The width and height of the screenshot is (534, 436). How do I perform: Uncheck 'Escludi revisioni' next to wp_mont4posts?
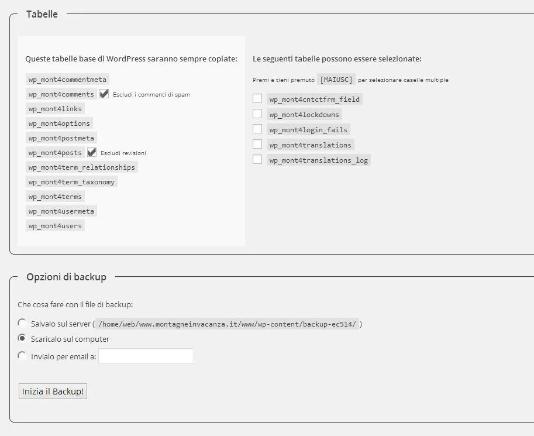(92, 152)
